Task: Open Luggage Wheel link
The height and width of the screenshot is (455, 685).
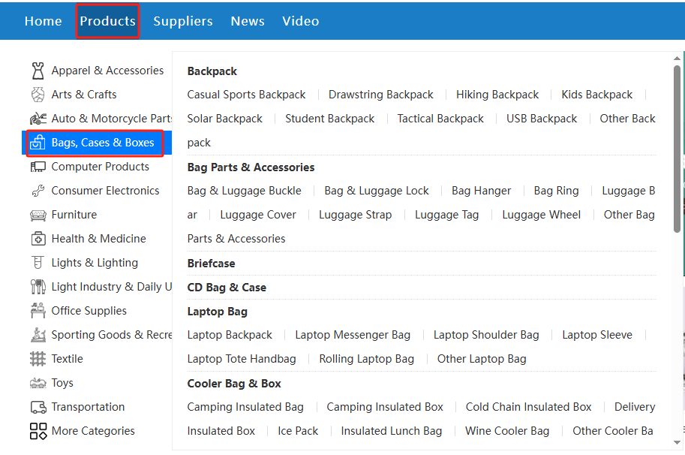Action: (541, 215)
